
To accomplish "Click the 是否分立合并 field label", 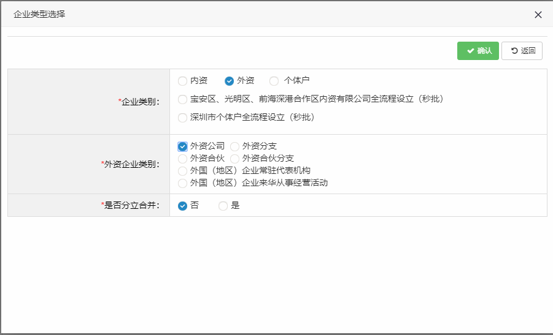I will pos(131,206).
